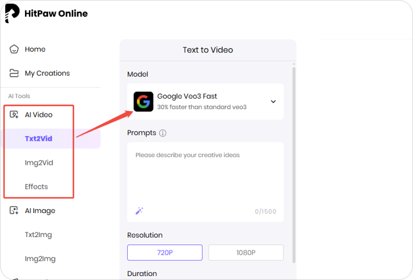Open My Creations folder icon
Screen dimensions: 413x280
pyautogui.click(x=13, y=73)
